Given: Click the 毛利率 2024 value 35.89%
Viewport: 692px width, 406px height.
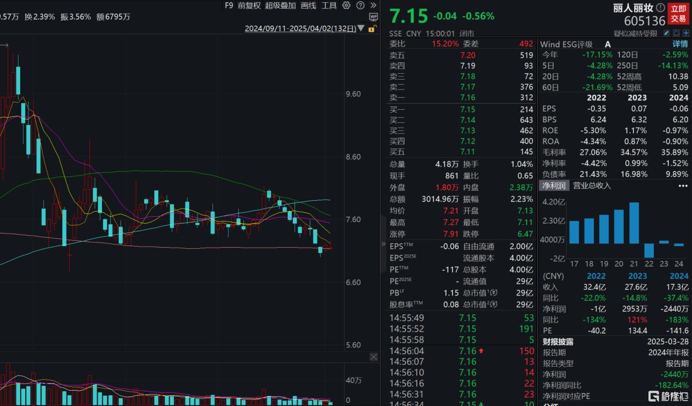Looking at the screenshot, I should pyautogui.click(x=675, y=152).
